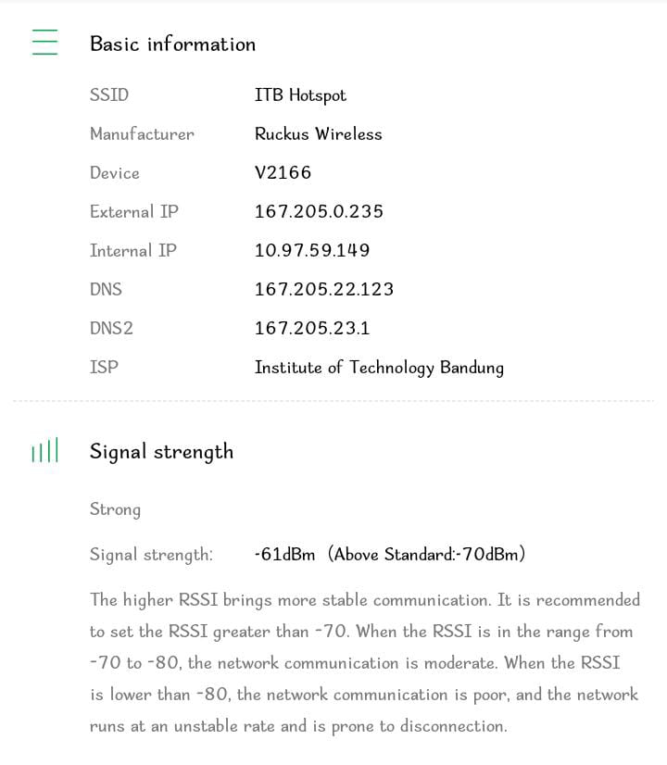Viewport: 667px width, 765px height.
Task: Click the Internal IP field label
Action: click(132, 251)
